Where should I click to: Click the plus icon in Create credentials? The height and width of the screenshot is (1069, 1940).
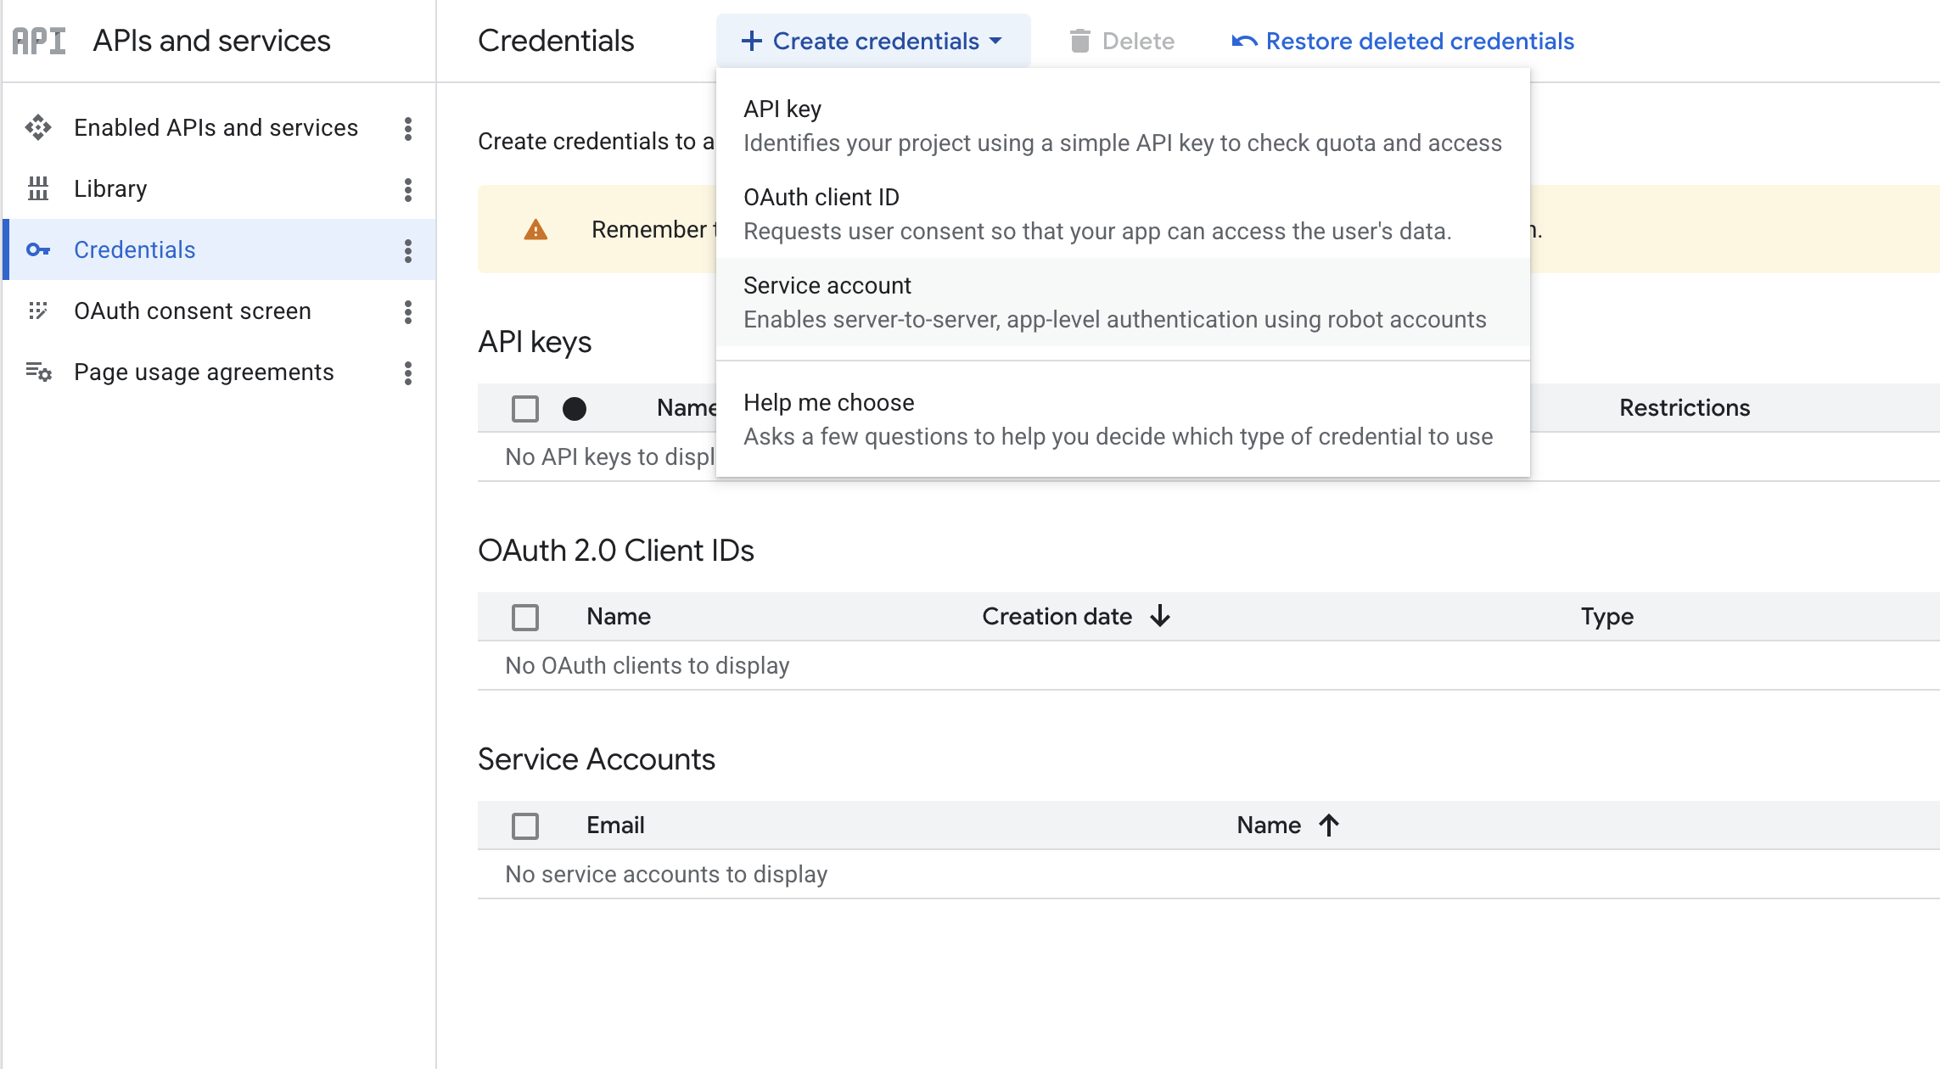751,41
